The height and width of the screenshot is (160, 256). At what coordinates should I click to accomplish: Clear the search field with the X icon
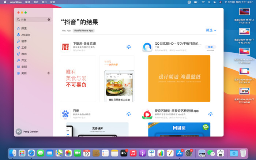49,20
